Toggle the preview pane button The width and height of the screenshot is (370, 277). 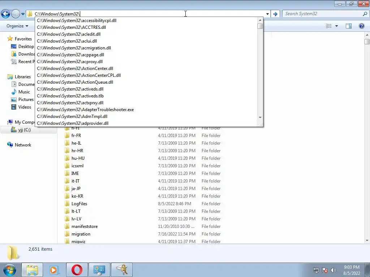pyautogui.click(x=349, y=26)
